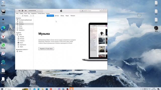Skip ahead with the fast-forward button
The width and height of the screenshot is (161, 90).
coord(26,10)
